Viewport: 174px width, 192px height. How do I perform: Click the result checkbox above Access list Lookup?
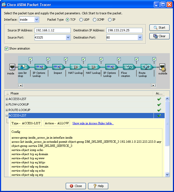[x=30, y=59]
